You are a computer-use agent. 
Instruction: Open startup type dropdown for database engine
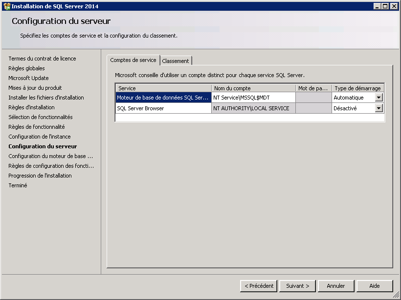pos(379,98)
